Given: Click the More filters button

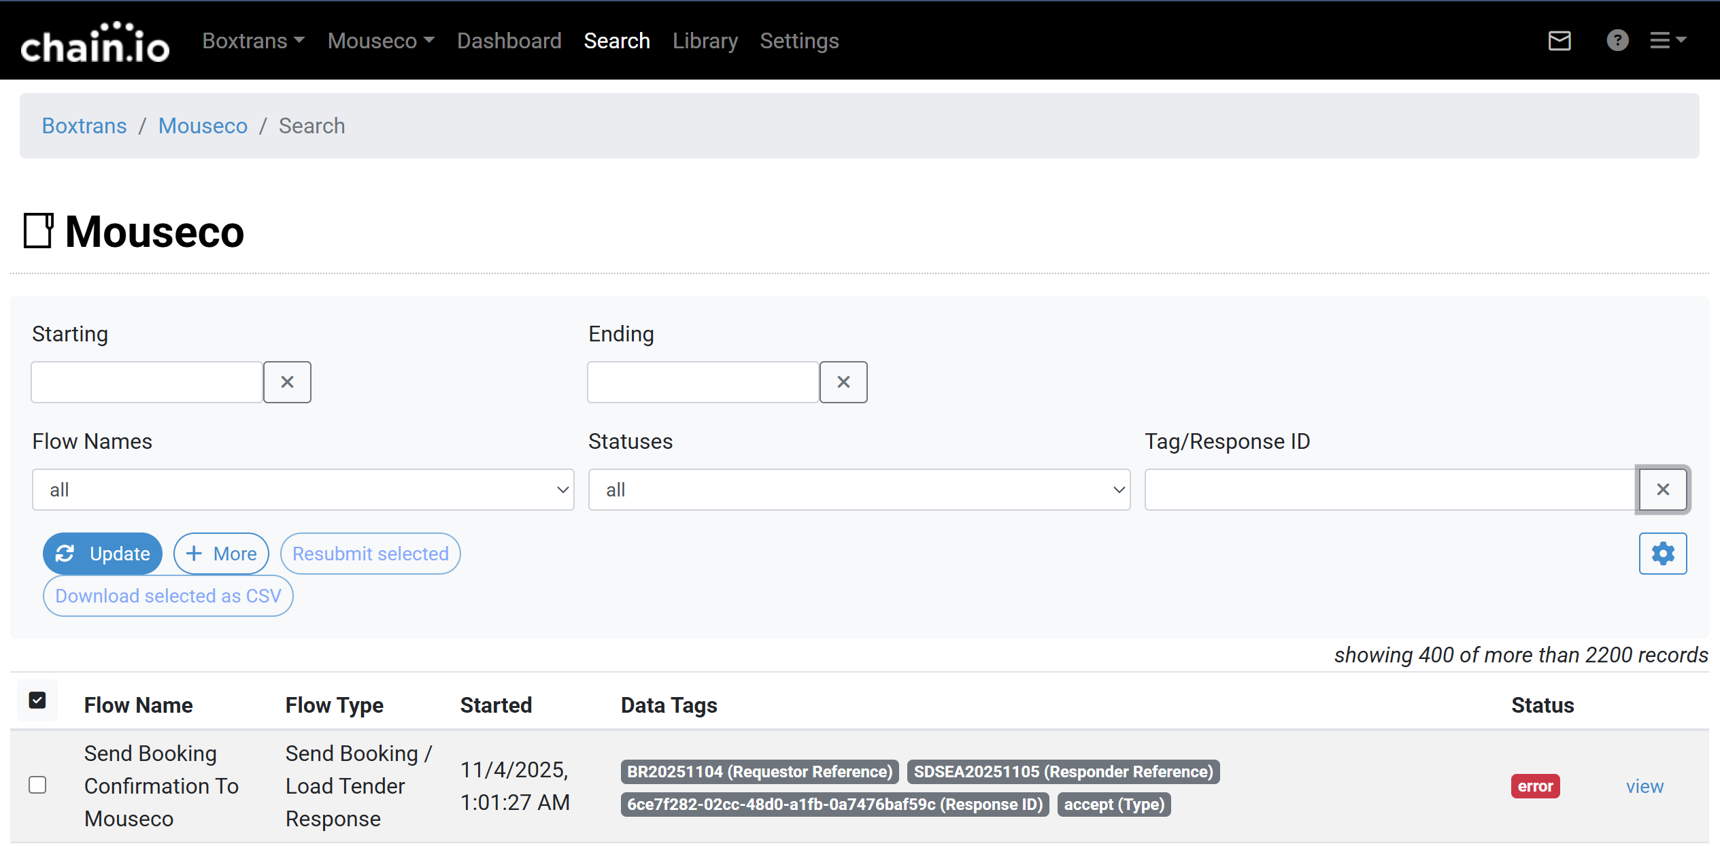Looking at the screenshot, I should pyautogui.click(x=221, y=554).
